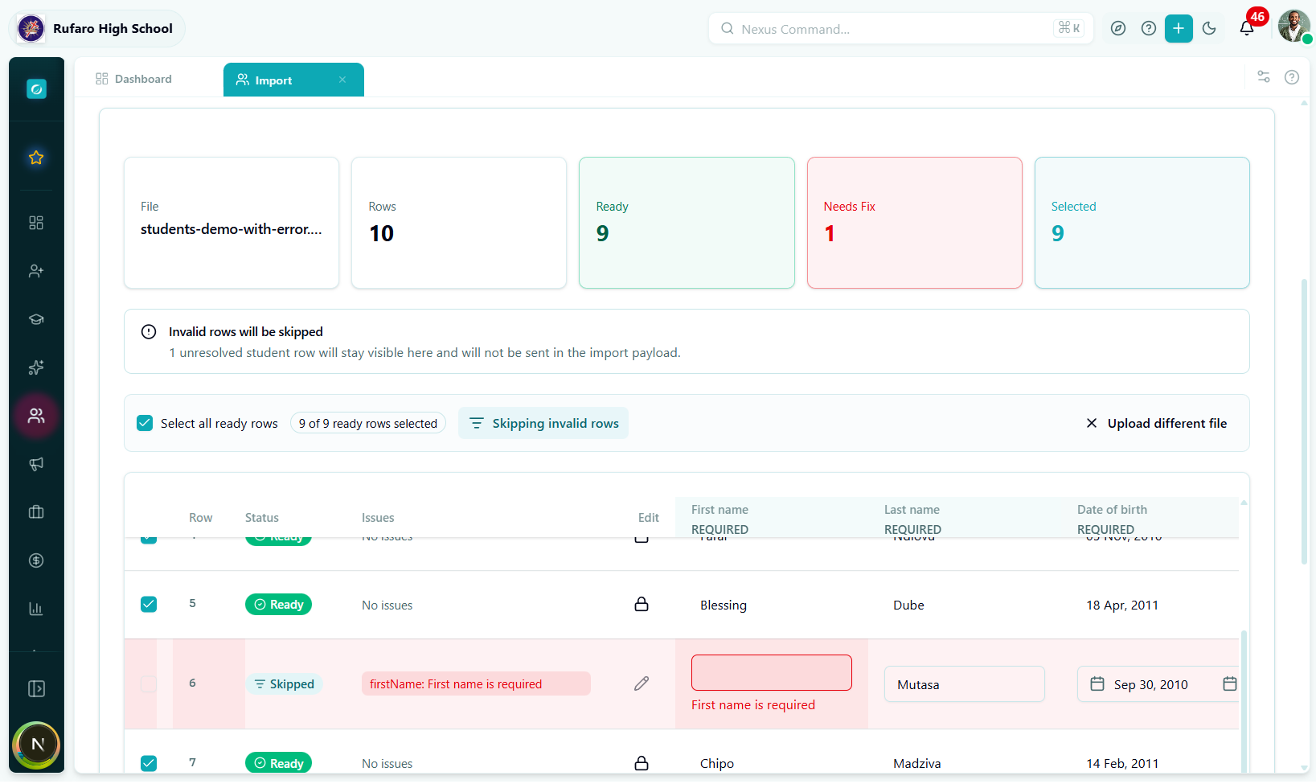This screenshot has height=784, width=1316.
Task: Open dollar finance icon in sidebar
Action: (x=36, y=560)
